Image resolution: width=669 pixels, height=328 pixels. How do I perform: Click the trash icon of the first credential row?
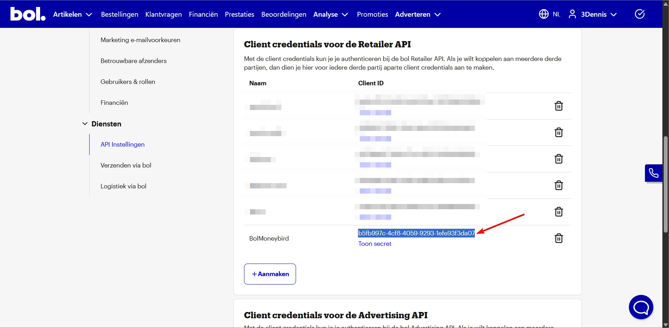pos(558,106)
